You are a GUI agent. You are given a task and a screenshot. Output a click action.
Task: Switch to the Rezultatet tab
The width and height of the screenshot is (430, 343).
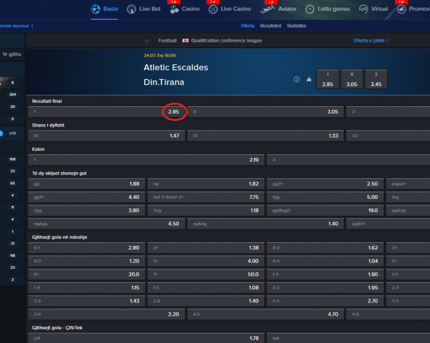[270, 26]
